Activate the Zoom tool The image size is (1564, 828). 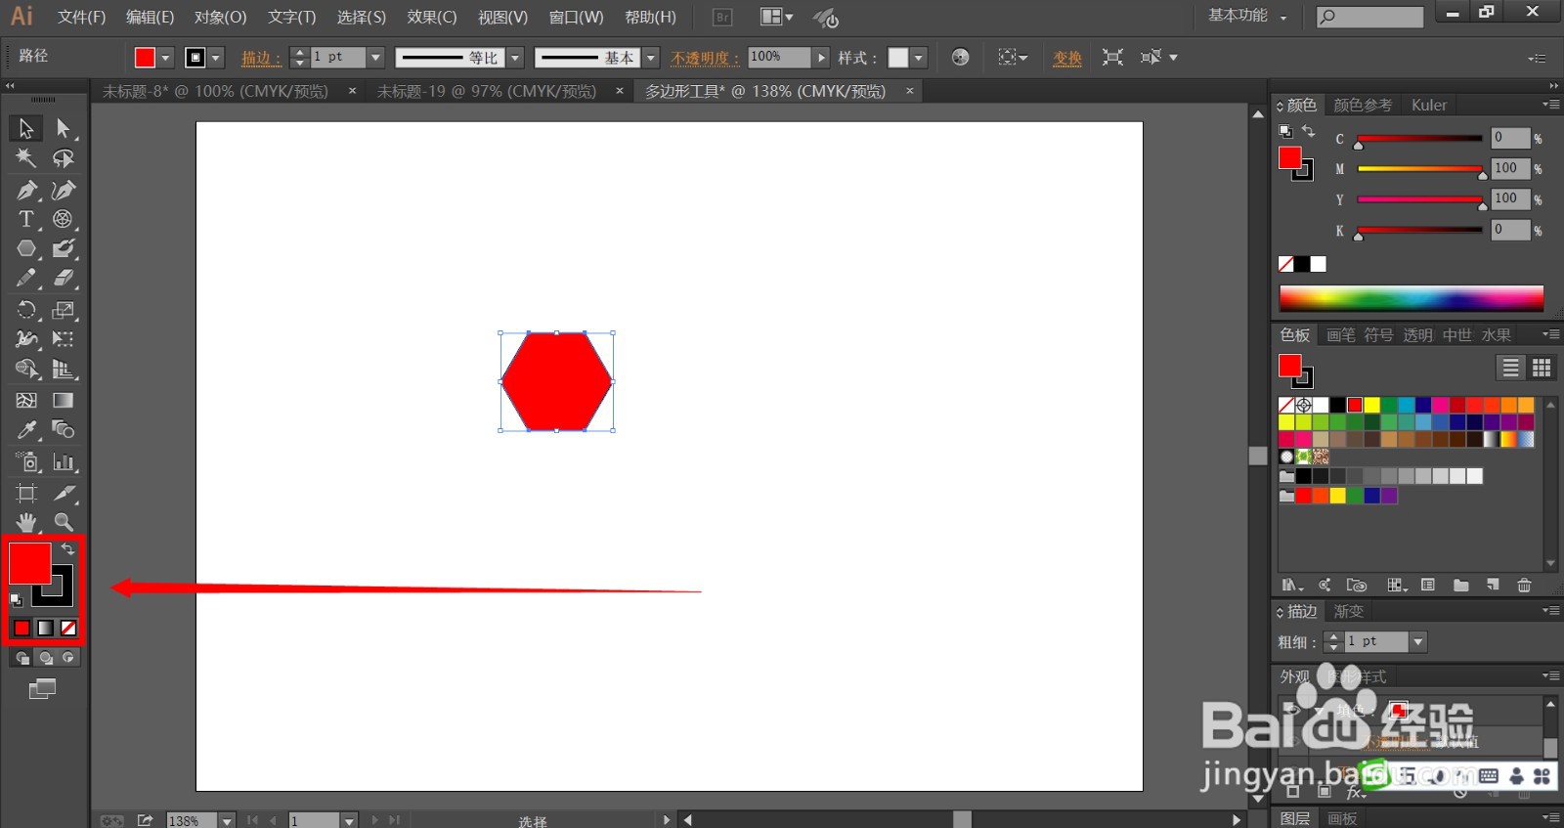pyautogui.click(x=64, y=522)
